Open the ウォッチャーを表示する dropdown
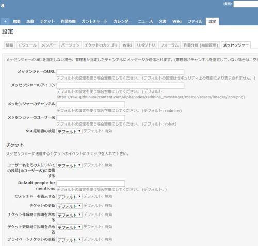 [x=69, y=197]
